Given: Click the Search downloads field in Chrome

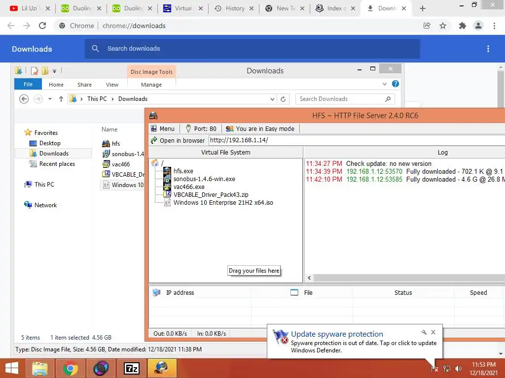Looking at the screenshot, I should point(252,49).
